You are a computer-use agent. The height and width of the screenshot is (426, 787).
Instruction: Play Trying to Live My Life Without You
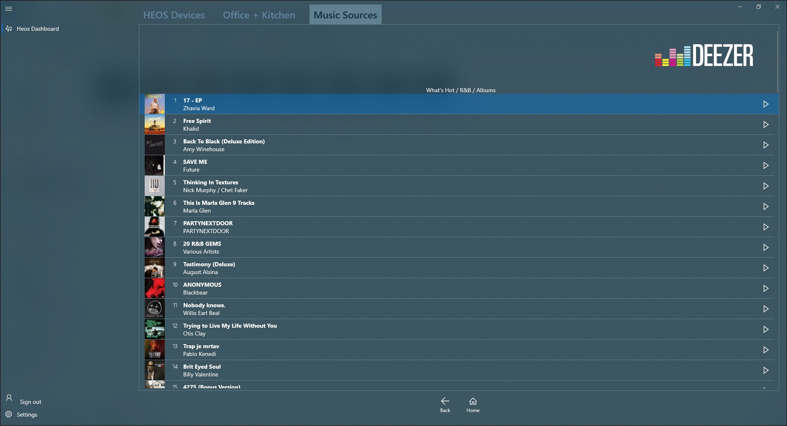(x=766, y=329)
